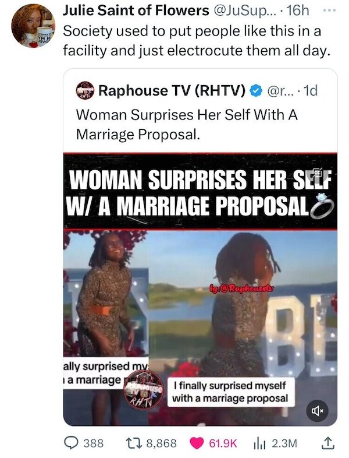Click Julie Saint of Flowers display name

[136, 10]
